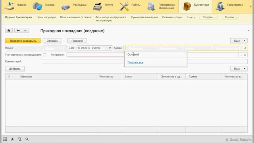This screenshot has height=143, width=254.
Task: Close the Приходная накладная form
Action: 248,31
